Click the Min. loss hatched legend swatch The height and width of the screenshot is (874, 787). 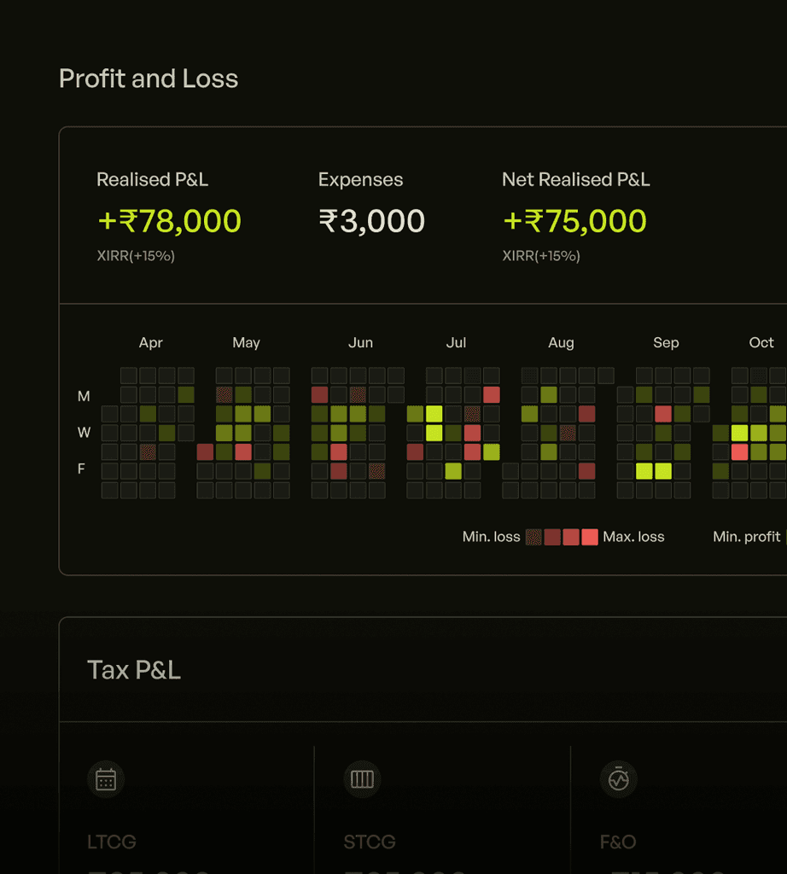(x=533, y=537)
